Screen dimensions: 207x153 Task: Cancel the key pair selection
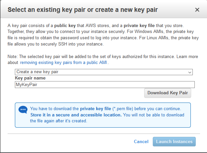pos(141,141)
